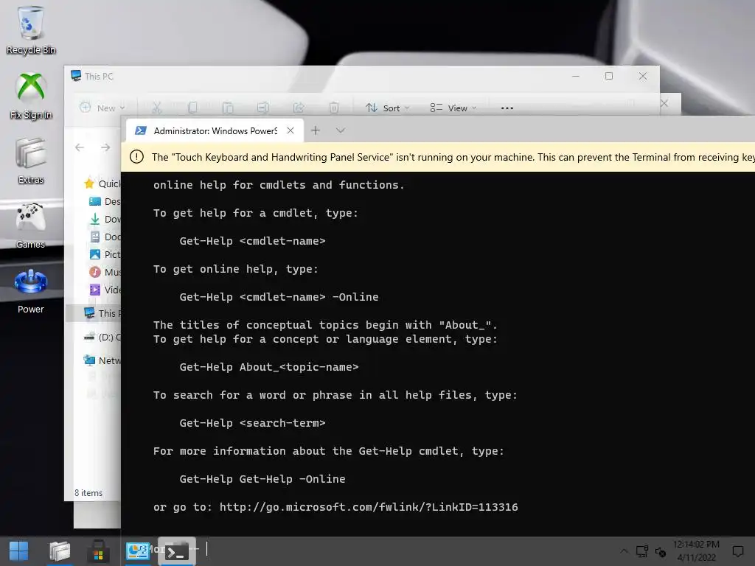Open the Windows Start button
This screenshot has height=566, width=755.
(x=18, y=551)
